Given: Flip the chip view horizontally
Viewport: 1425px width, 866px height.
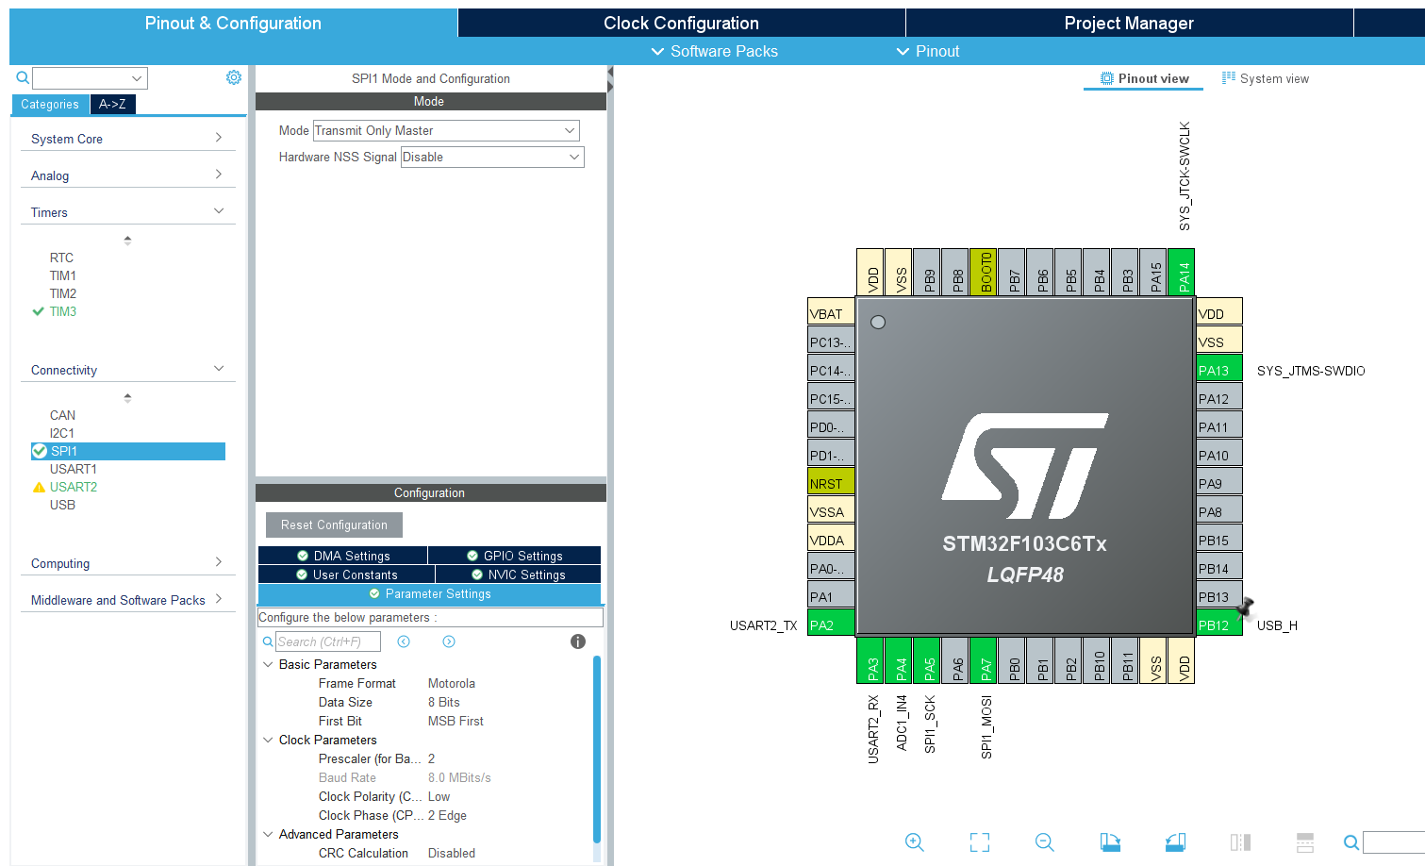Looking at the screenshot, I should tap(1240, 842).
